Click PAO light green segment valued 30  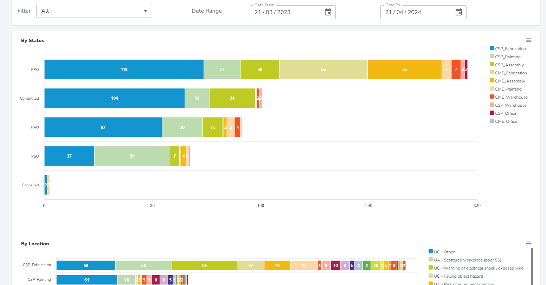182,127
